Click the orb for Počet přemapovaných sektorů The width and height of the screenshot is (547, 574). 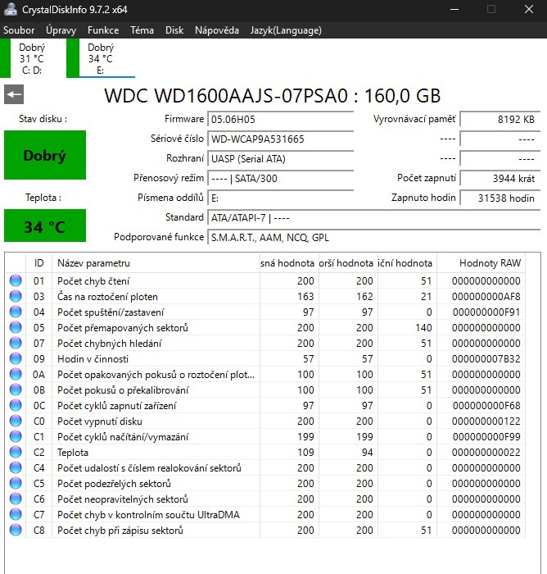point(16,327)
